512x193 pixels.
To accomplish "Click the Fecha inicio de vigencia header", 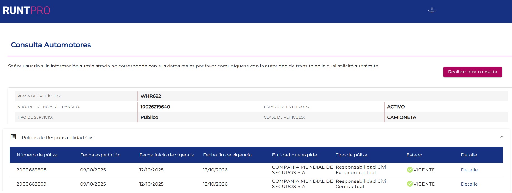I will (x=166, y=155).
